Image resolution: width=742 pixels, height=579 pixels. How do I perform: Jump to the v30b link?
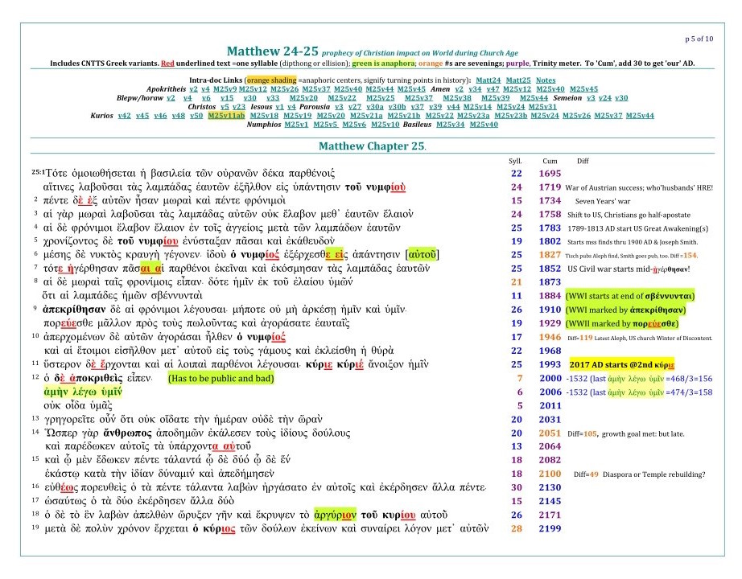[x=397, y=107]
